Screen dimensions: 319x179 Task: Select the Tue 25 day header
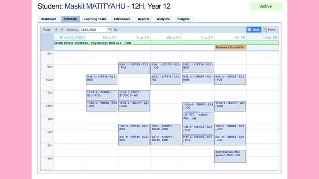142,38
